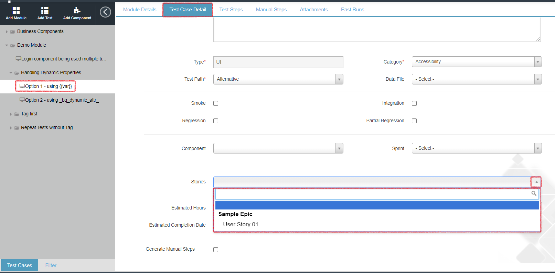Click the Add Component puzzle icon
This screenshot has height=273, width=555.
pyautogui.click(x=77, y=11)
